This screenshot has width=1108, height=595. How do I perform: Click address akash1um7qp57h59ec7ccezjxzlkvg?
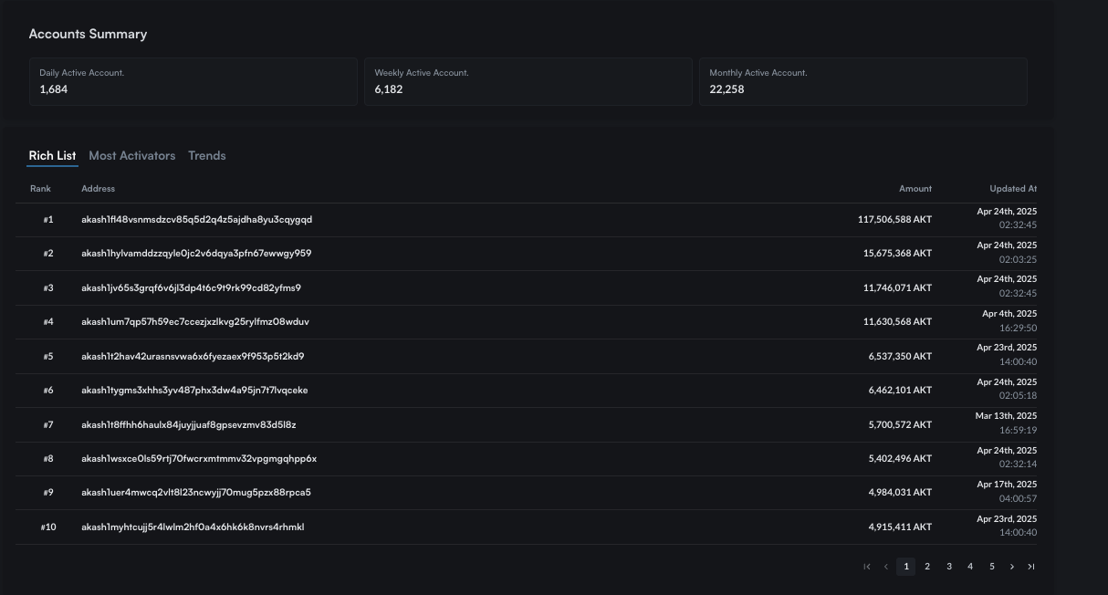(x=195, y=322)
